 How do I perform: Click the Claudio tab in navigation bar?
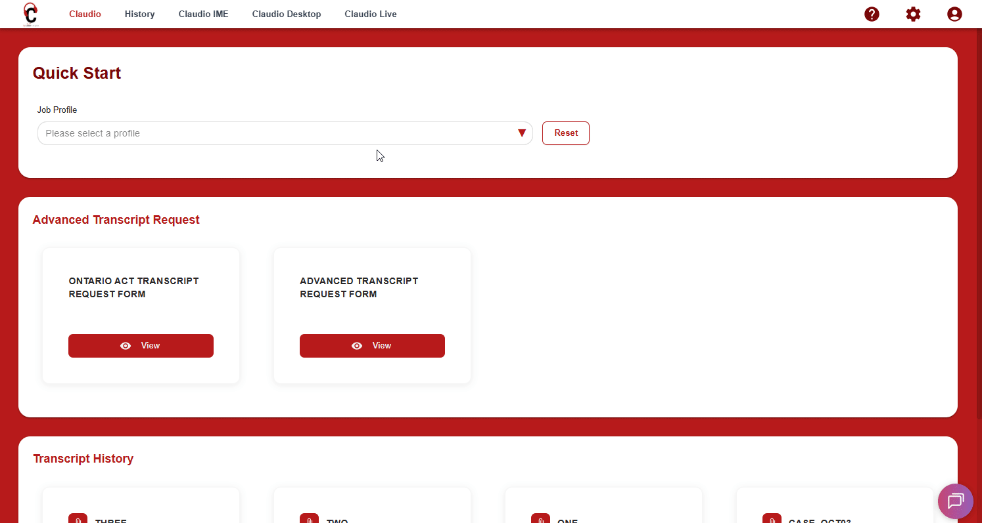point(85,14)
